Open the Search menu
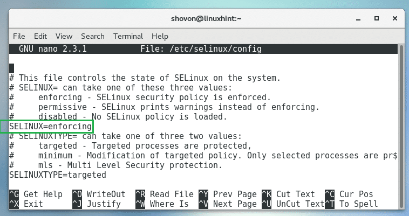This screenshot has height=216, width=409. 93,36
